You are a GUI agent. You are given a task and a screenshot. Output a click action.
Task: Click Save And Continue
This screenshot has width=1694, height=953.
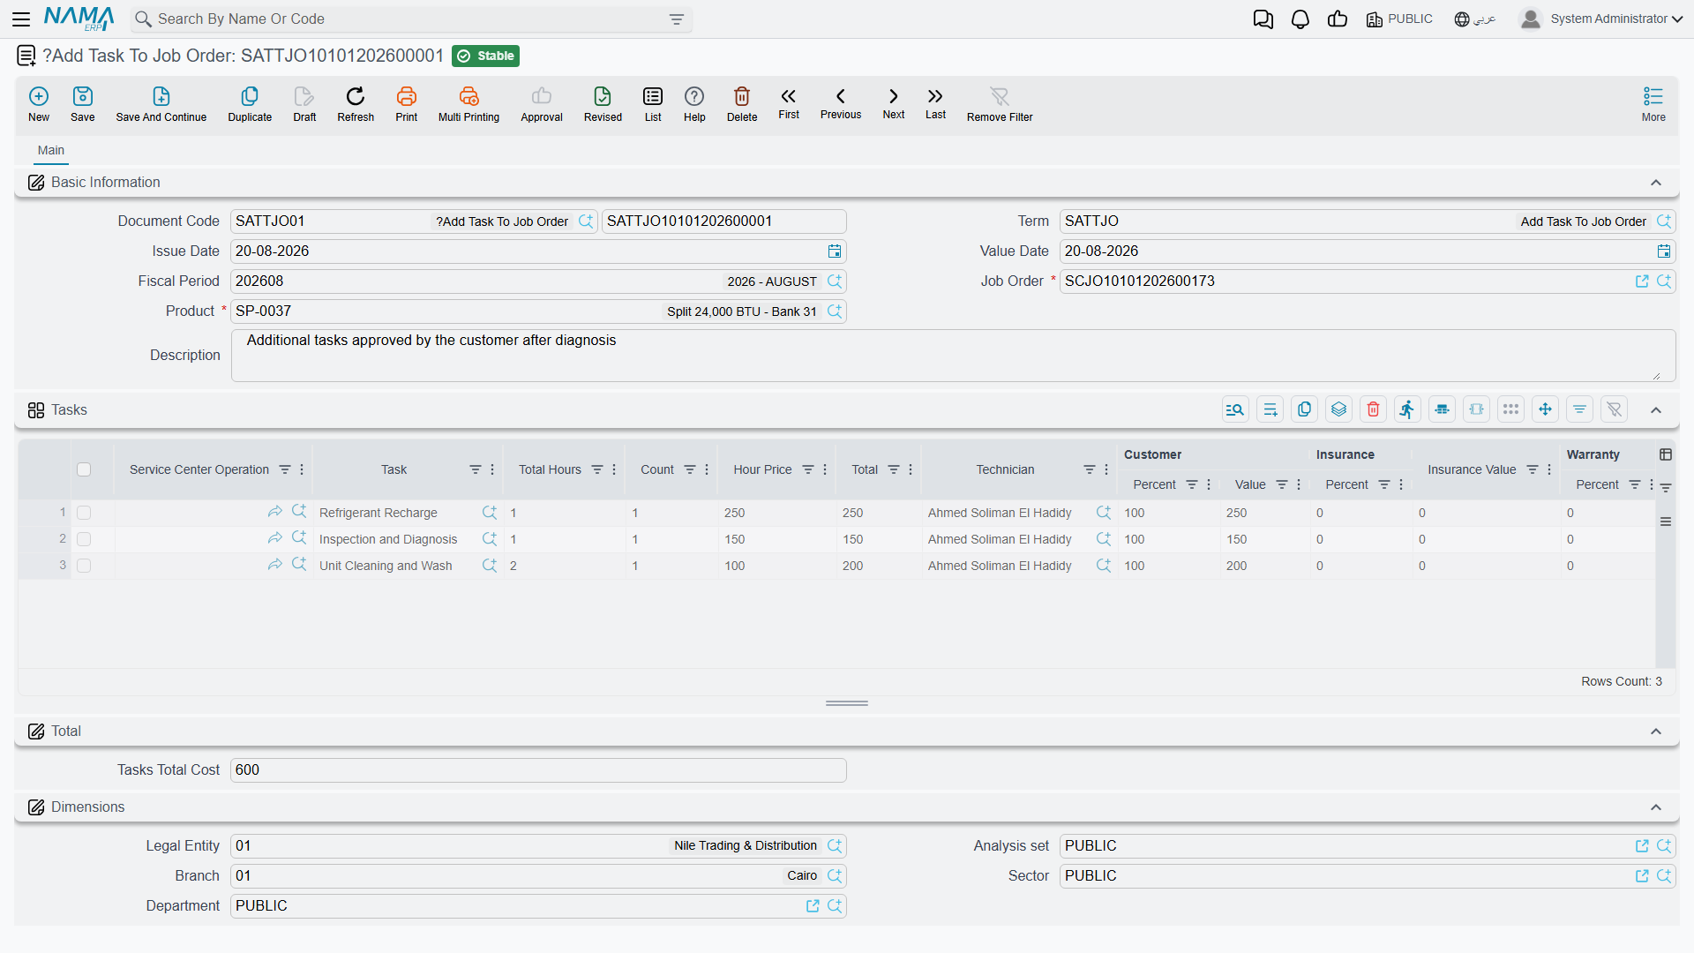pyautogui.click(x=161, y=103)
